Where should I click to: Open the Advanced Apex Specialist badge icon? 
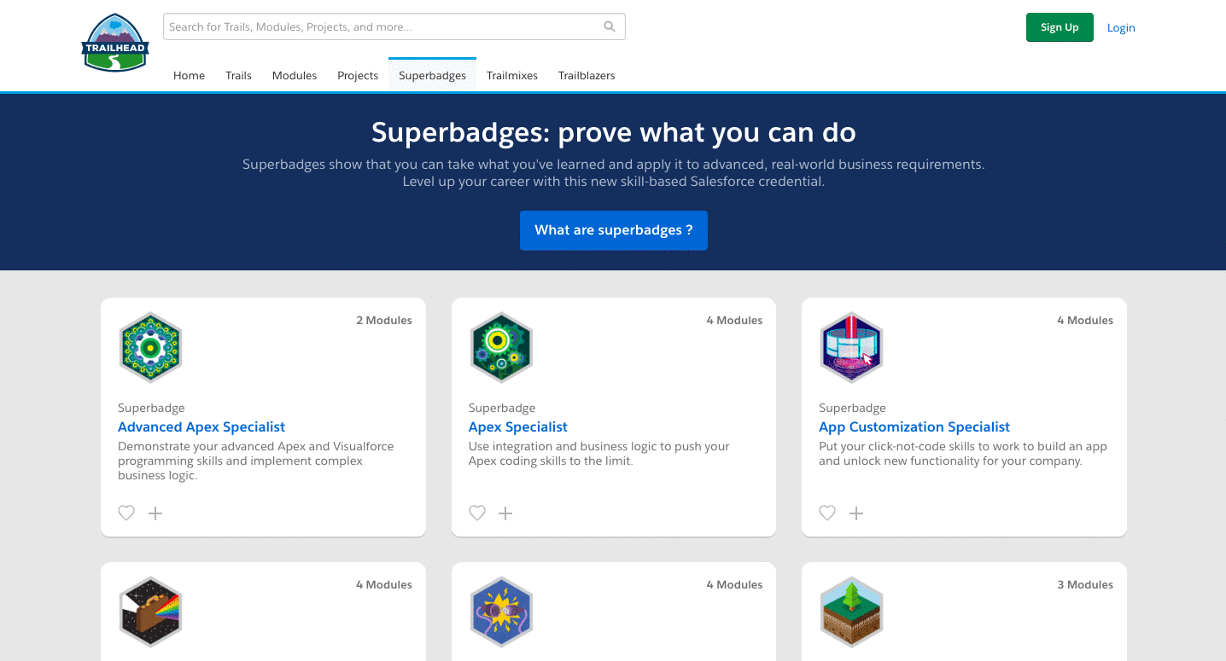(151, 347)
